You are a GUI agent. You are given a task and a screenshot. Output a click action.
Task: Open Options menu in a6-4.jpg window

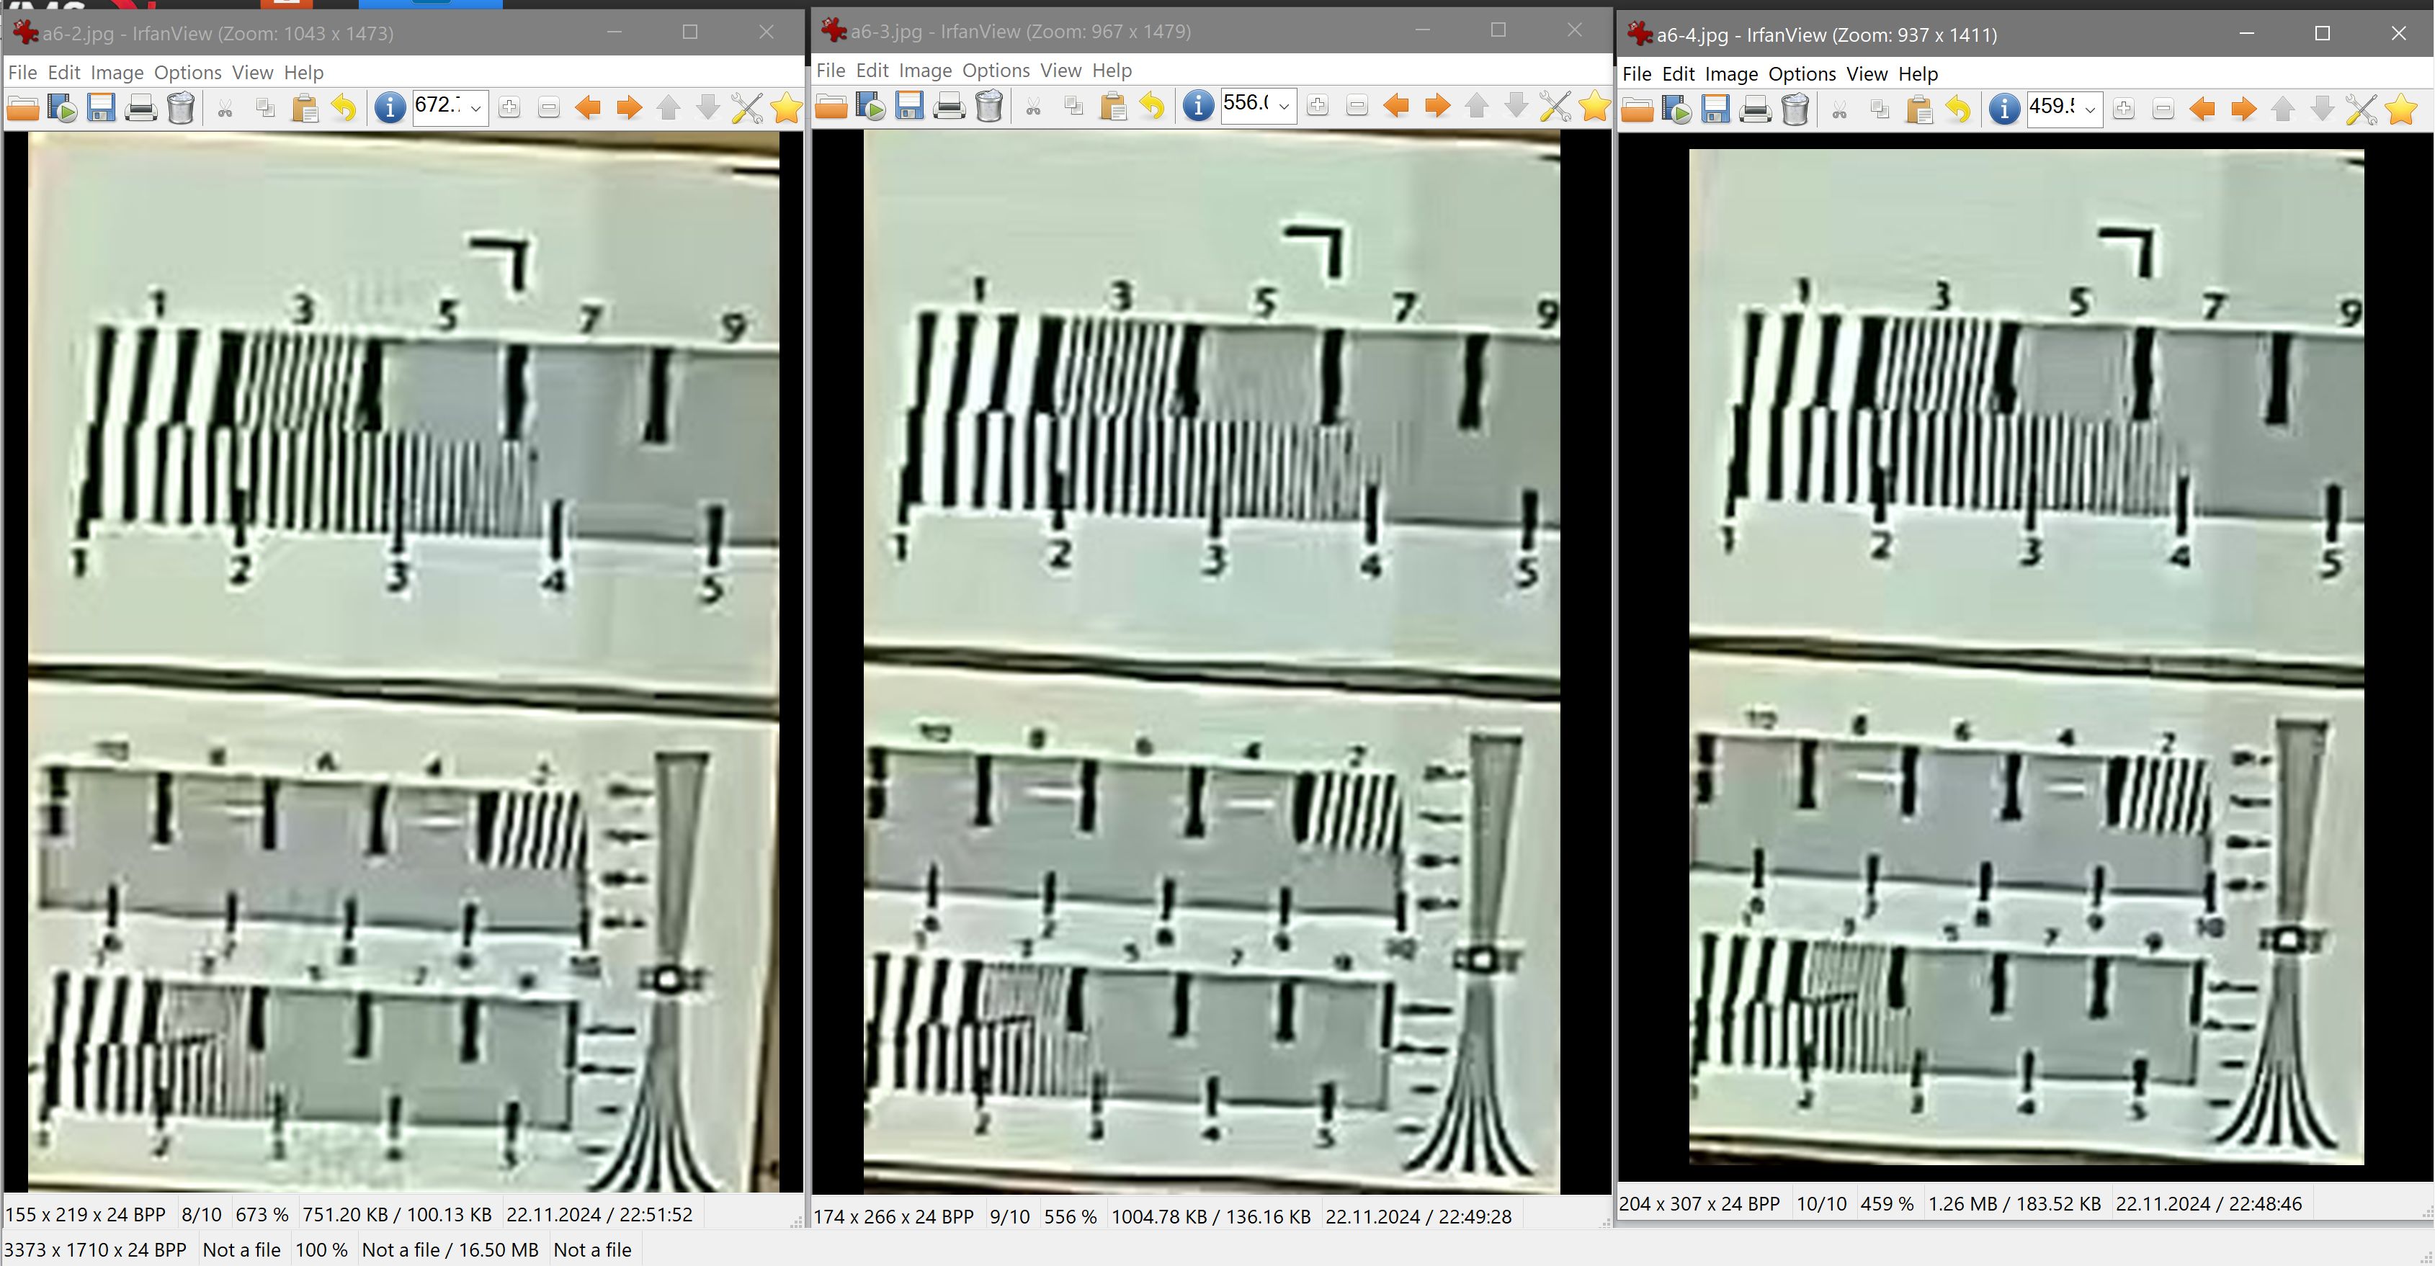(x=1802, y=75)
